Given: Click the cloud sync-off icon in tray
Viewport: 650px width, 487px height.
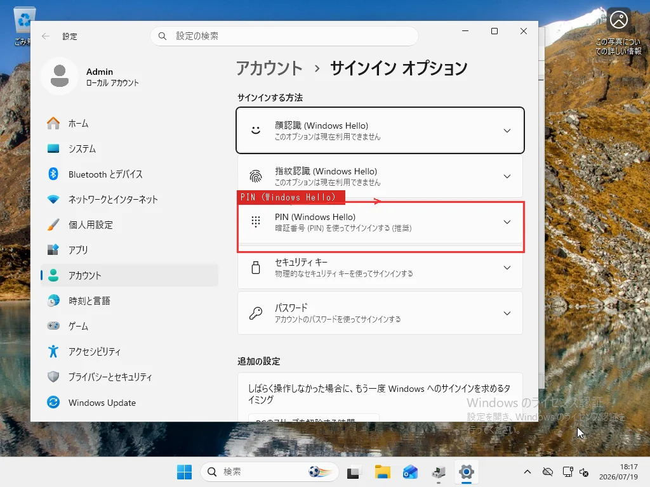Looking at the screenshot, I should coord(548,472).
